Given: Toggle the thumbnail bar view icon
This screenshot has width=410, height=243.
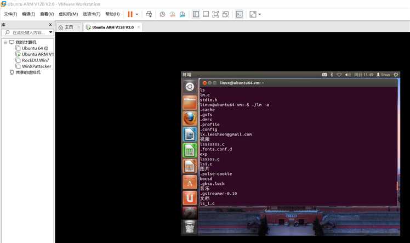Looking at the screenshot, I should coord(206,14).
